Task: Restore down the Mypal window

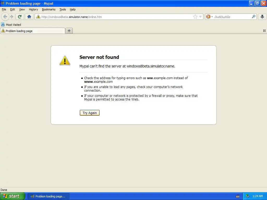Action: tap(258, 3)
